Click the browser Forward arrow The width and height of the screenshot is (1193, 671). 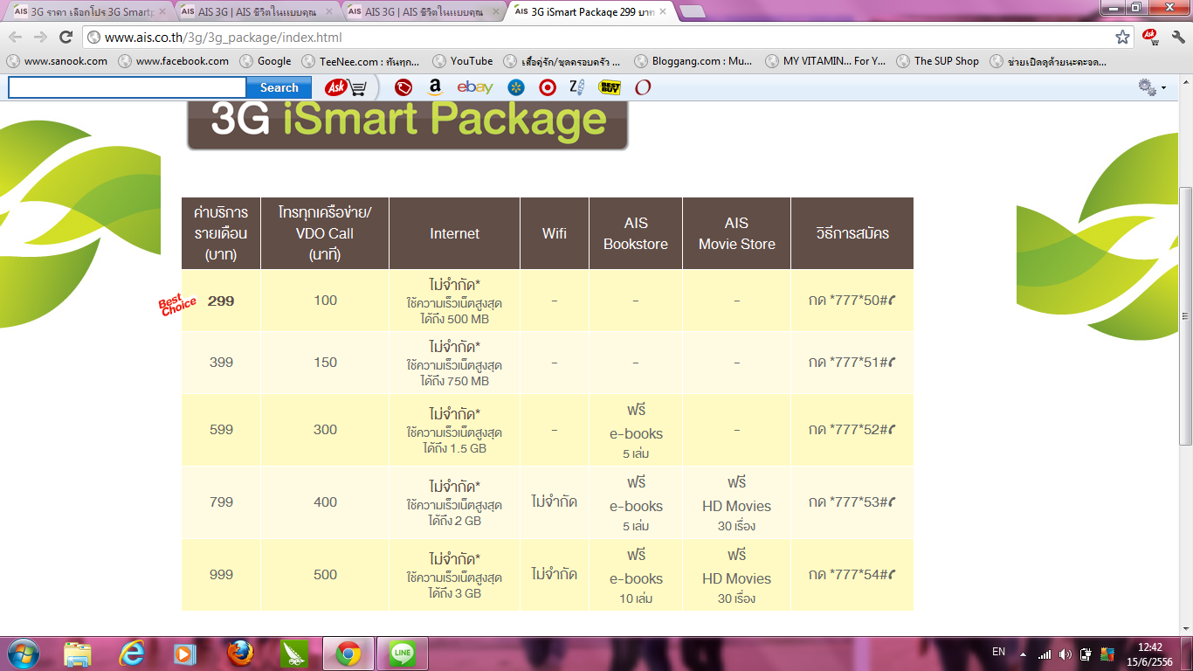pyautogui.click(x=40, y=38)
